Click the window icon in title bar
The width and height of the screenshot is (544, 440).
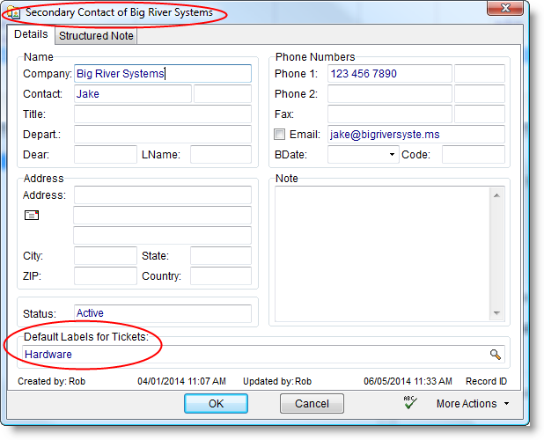tap(14, 13)
